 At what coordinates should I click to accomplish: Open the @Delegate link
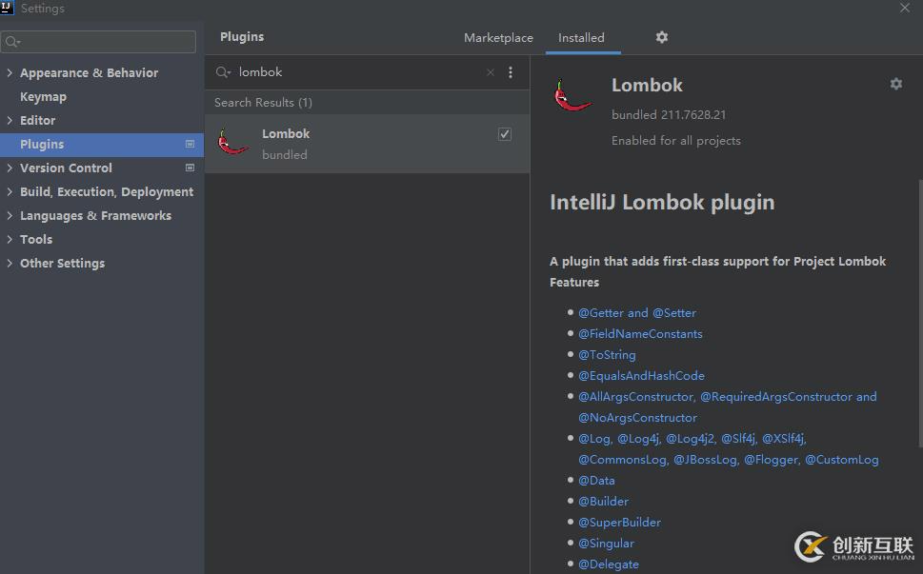pyautogui.click(x=608, y=564)
